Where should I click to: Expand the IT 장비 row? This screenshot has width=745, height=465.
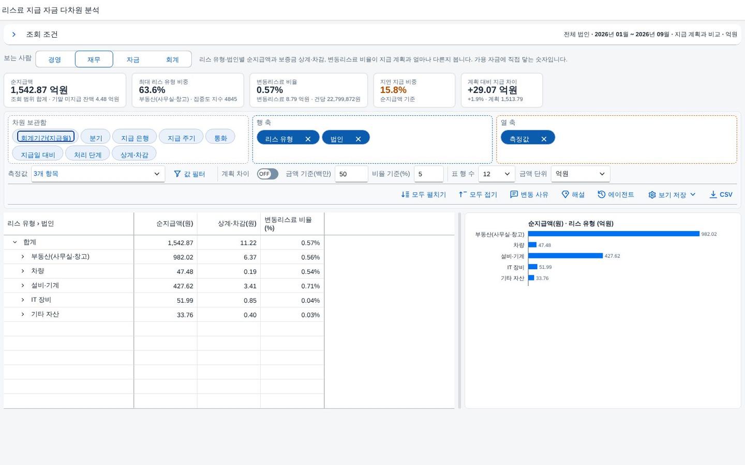23,300
